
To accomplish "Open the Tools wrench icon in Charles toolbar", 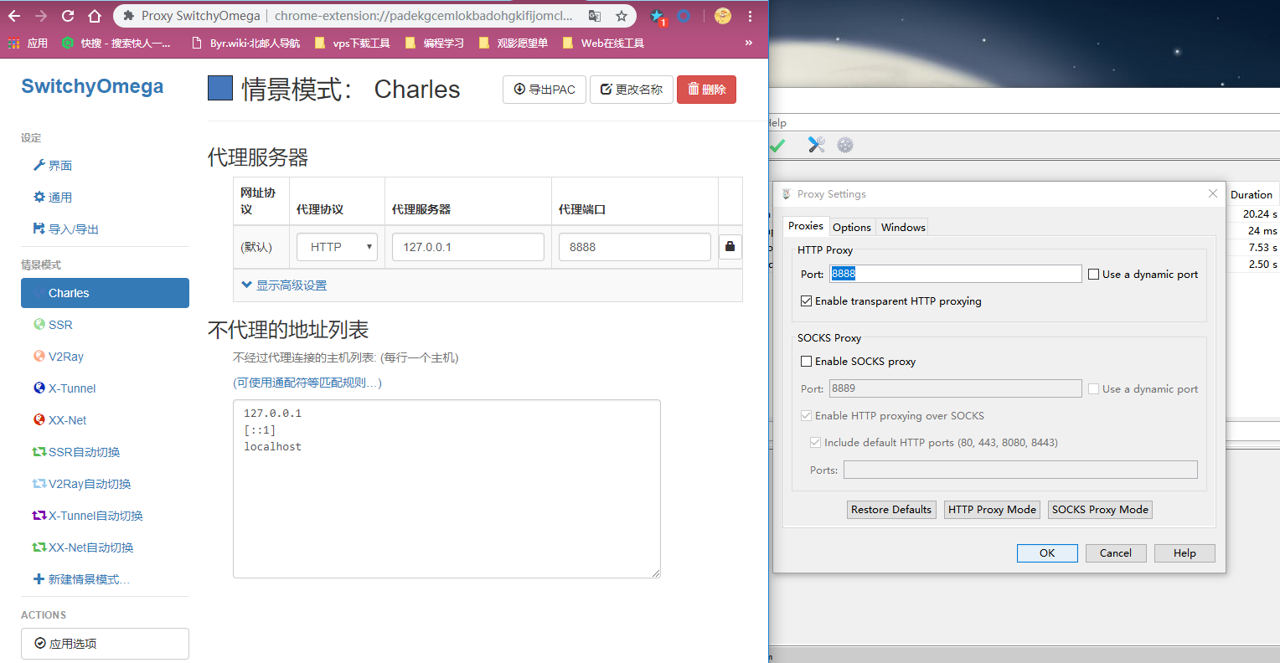I will click(816, 145).
